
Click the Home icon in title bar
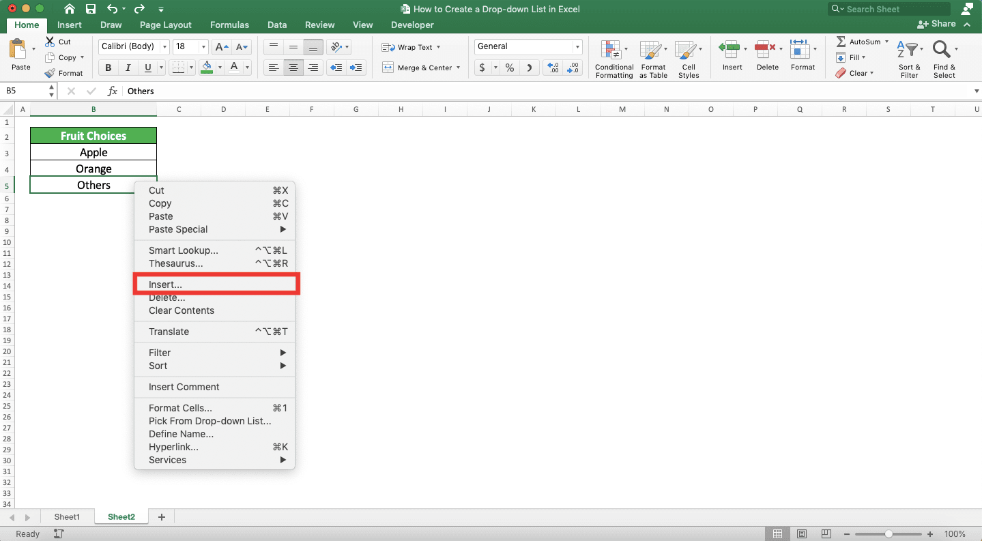pos(70,9)
